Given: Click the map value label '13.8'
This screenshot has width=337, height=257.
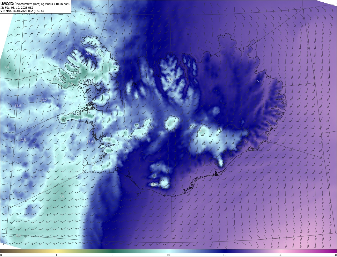Looking at the screenshot, I should pos(23,140).
